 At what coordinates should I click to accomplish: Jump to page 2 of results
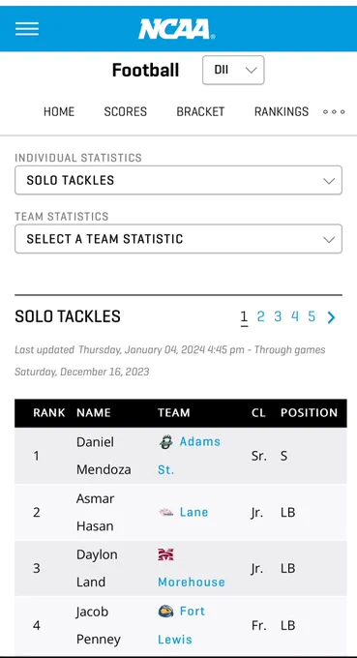point(261,316)
